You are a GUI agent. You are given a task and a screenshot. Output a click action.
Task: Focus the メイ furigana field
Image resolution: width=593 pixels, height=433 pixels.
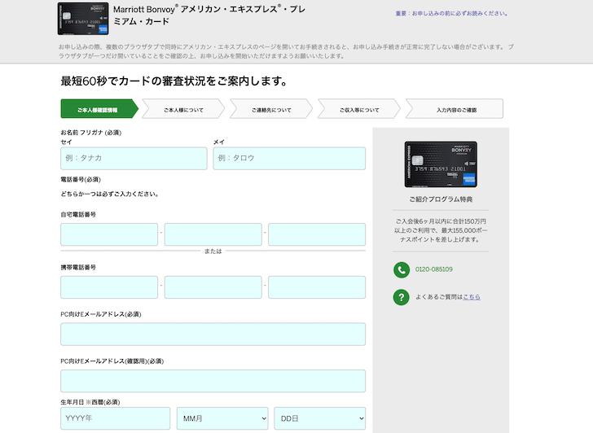[x=289, y=159]
